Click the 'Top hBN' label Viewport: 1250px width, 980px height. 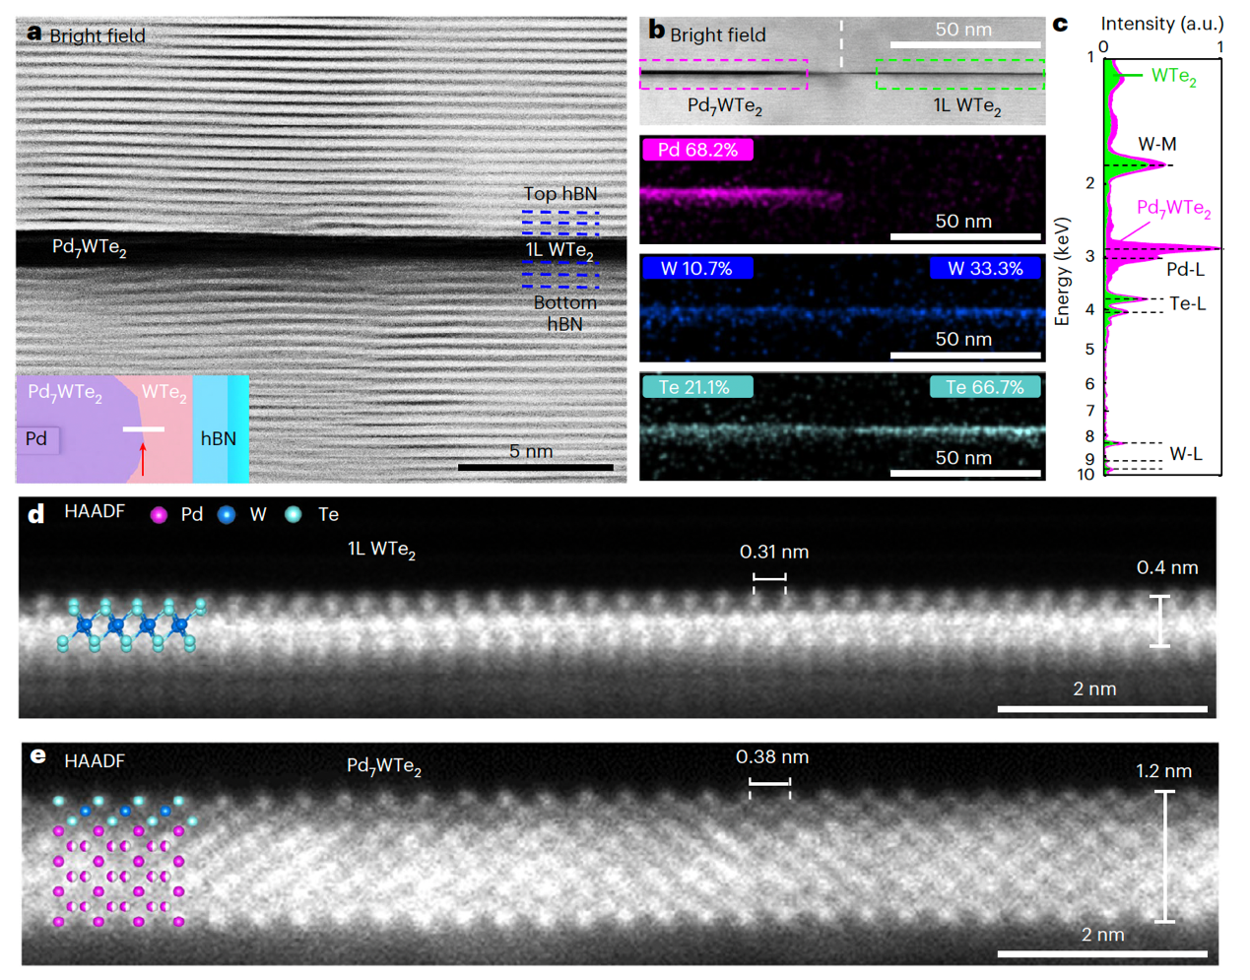559,194
